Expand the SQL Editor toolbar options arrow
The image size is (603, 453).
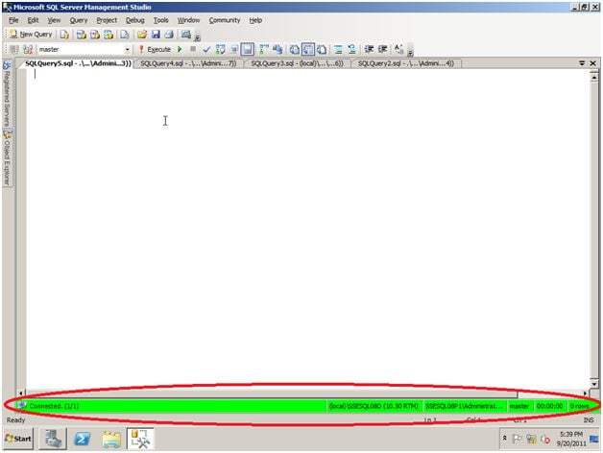click(410, 52)
